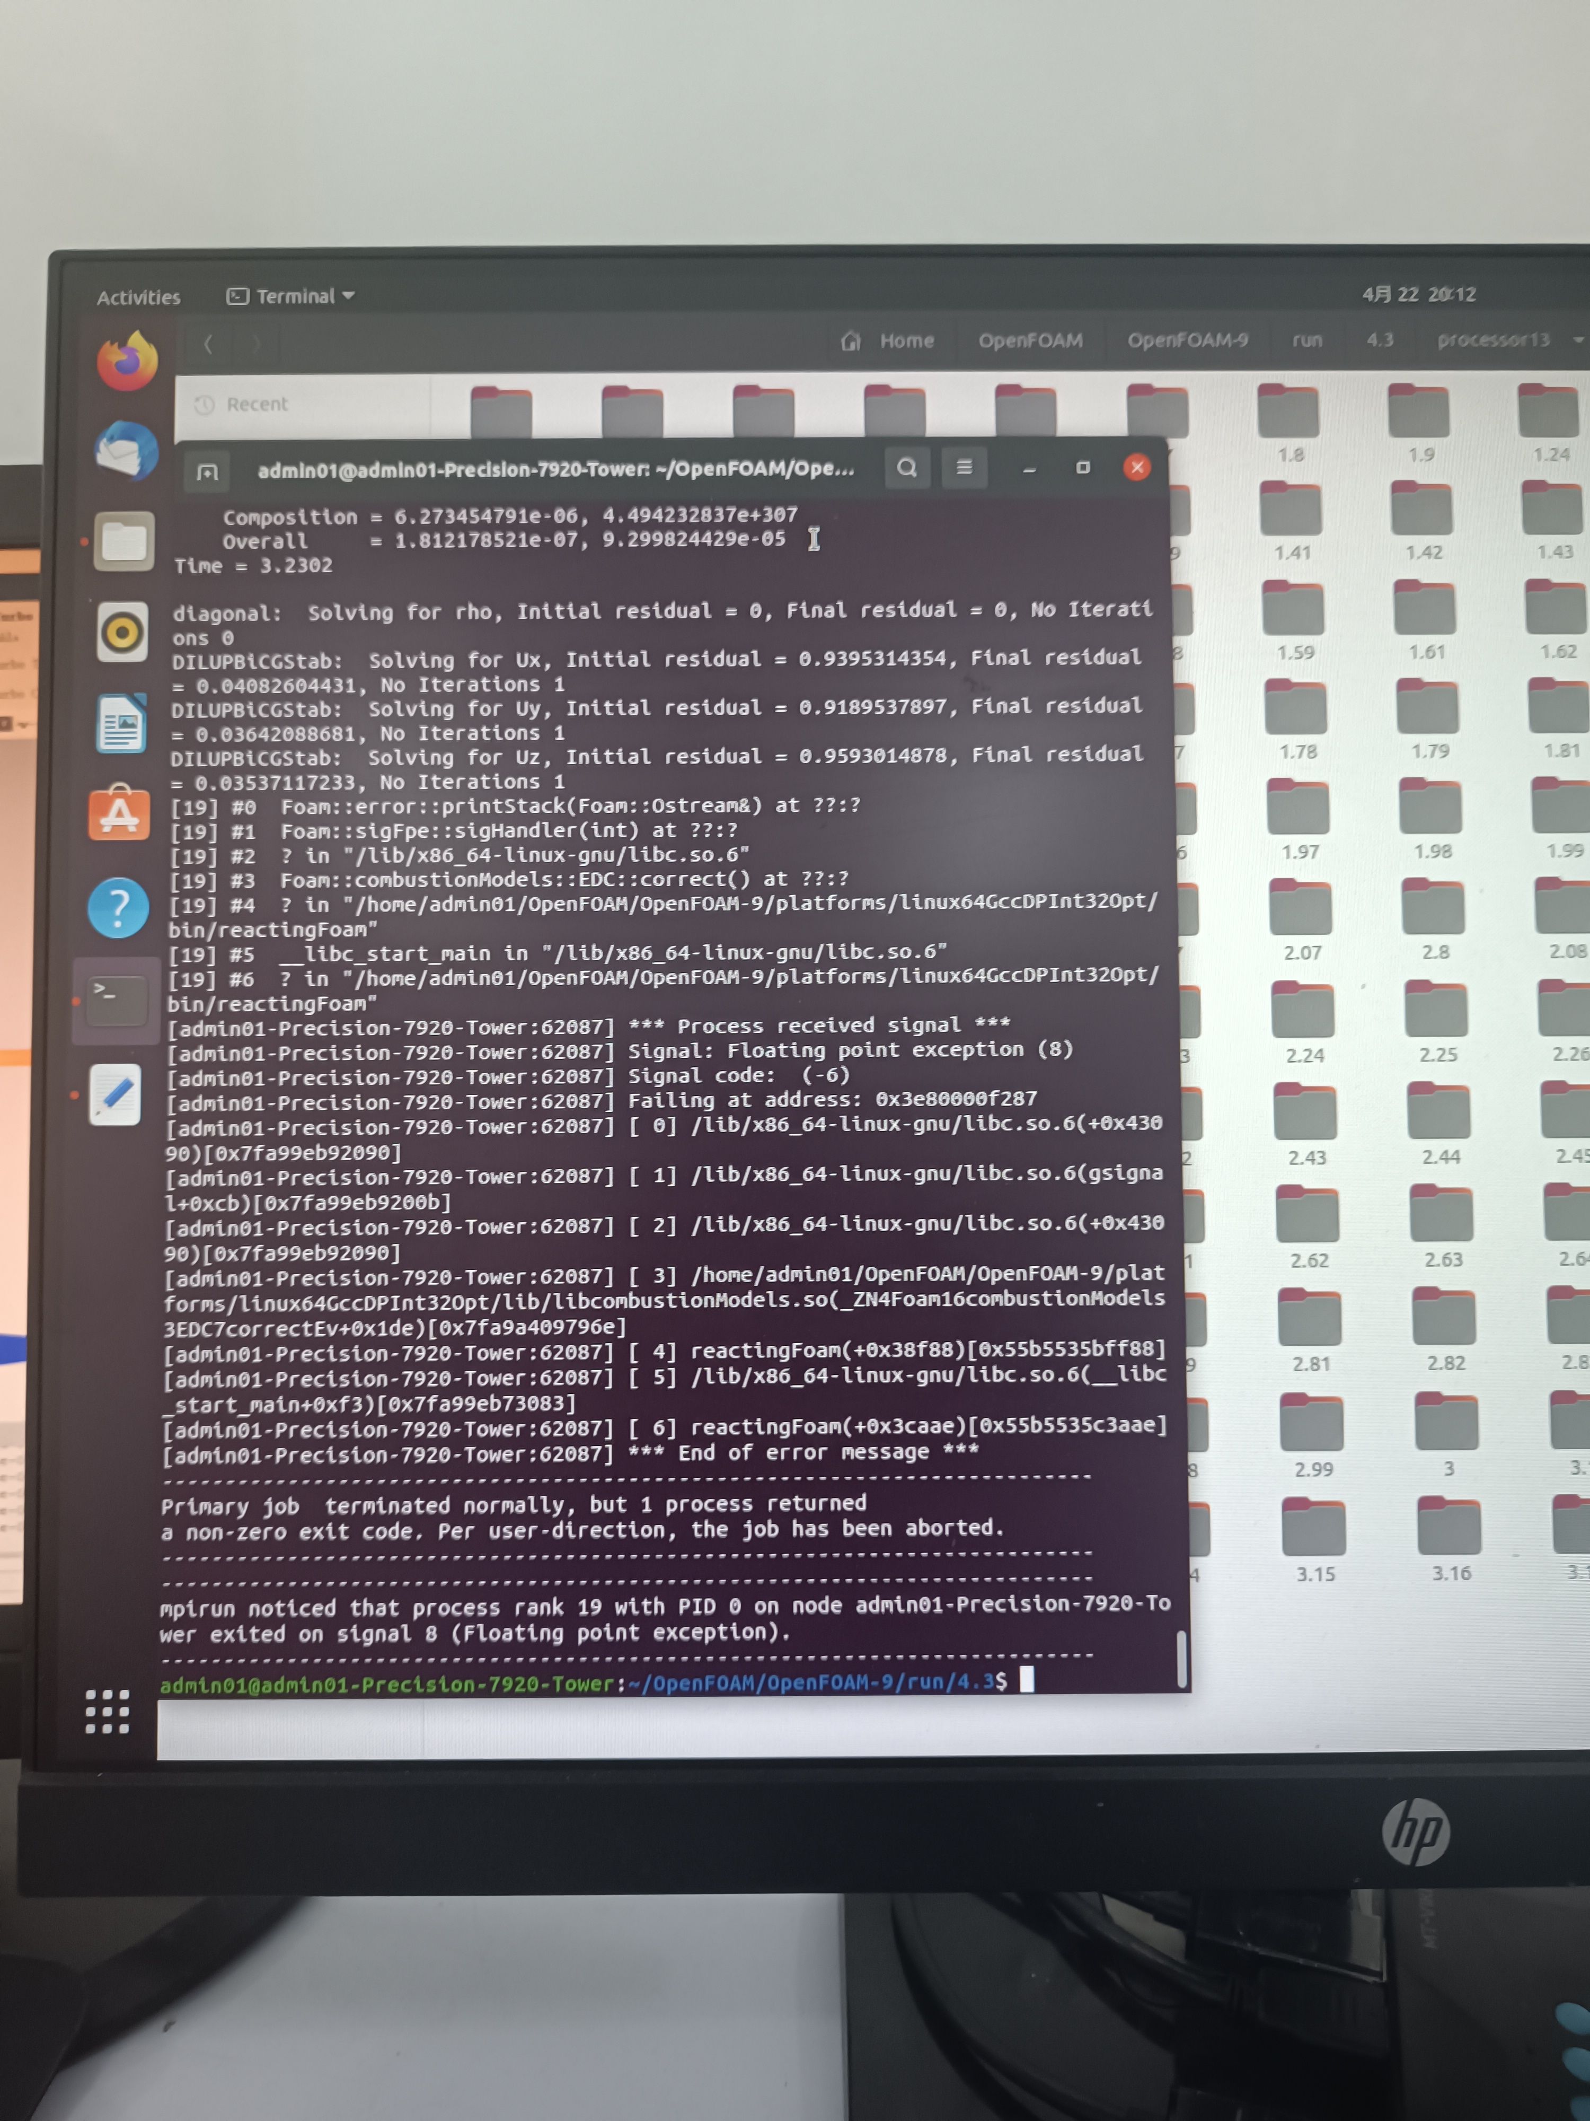Click the 'Foam::combustionModels::EDC::correct()' stack line
This screenshot has height=2121, width=1590.
coord(509,879)
